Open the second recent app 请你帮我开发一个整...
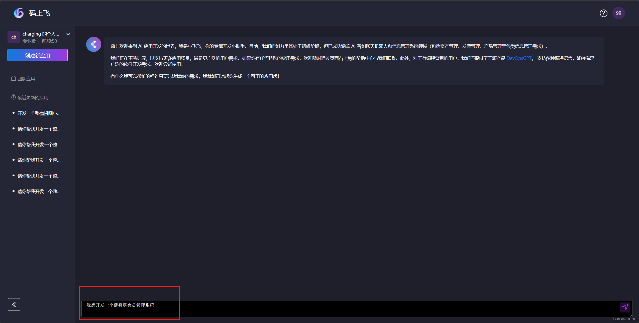Image resolution: width=639 pixels, height=323 pixels. coord(39,129)
